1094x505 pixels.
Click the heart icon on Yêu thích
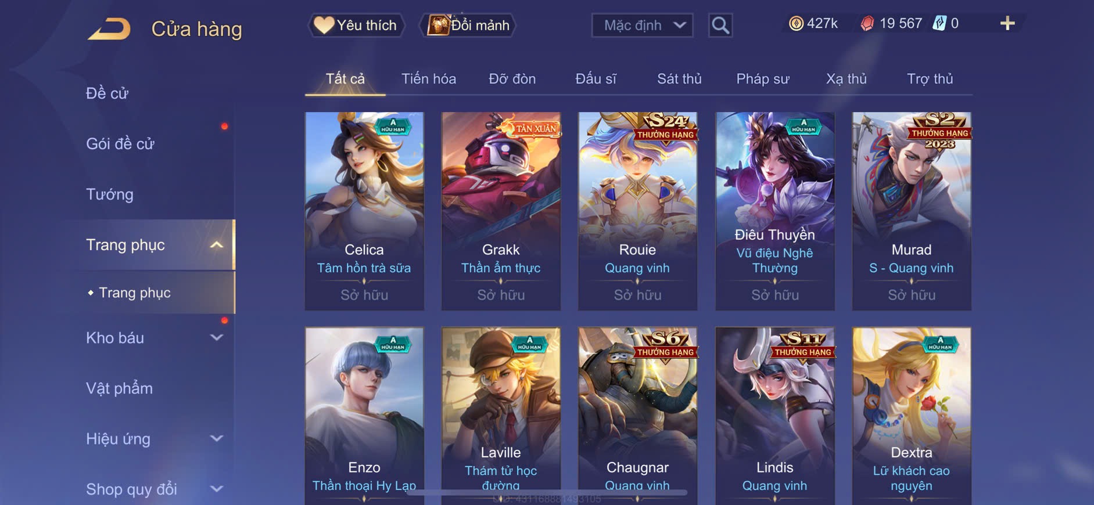(x=324, y=25)
